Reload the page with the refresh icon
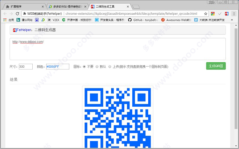The width and height of the screenshot is (239, 149). point(18,14)
